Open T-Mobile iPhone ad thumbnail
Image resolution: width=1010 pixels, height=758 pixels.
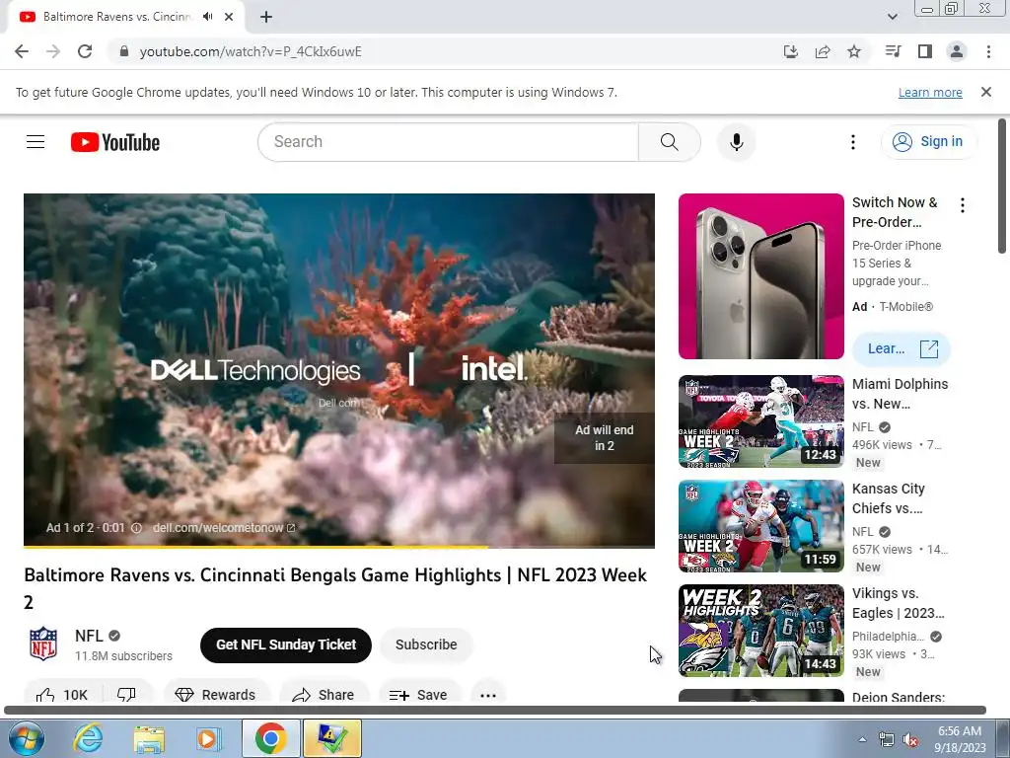pos(760,276)
